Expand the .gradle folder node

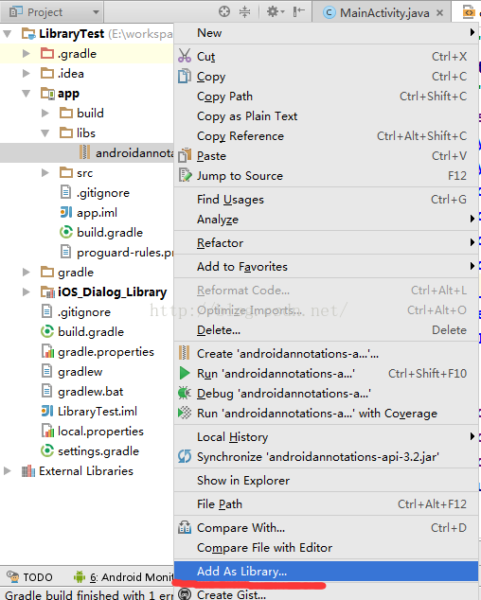[x=27, y=53]
